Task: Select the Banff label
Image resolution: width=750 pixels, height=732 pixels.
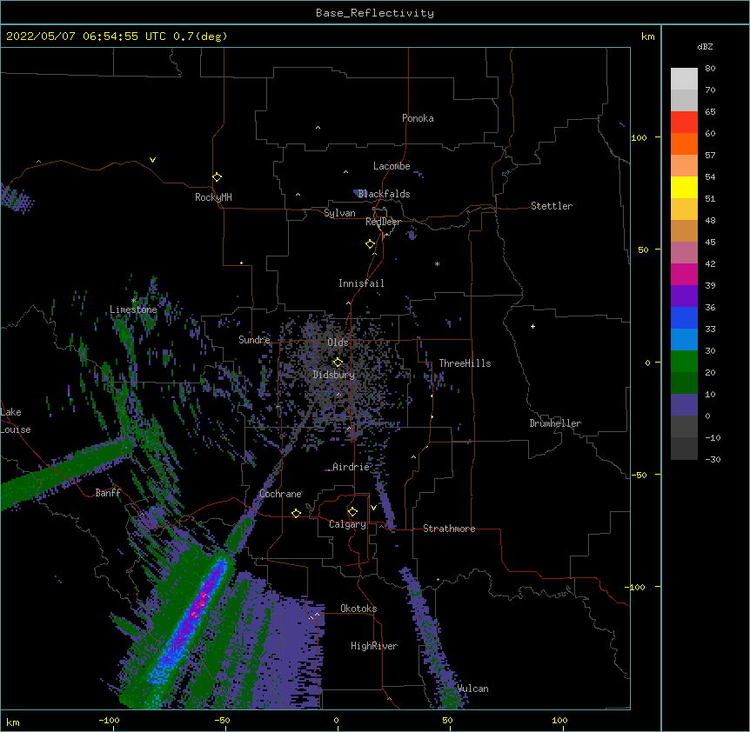Action: pyautogui.click(x=108, y=493)
